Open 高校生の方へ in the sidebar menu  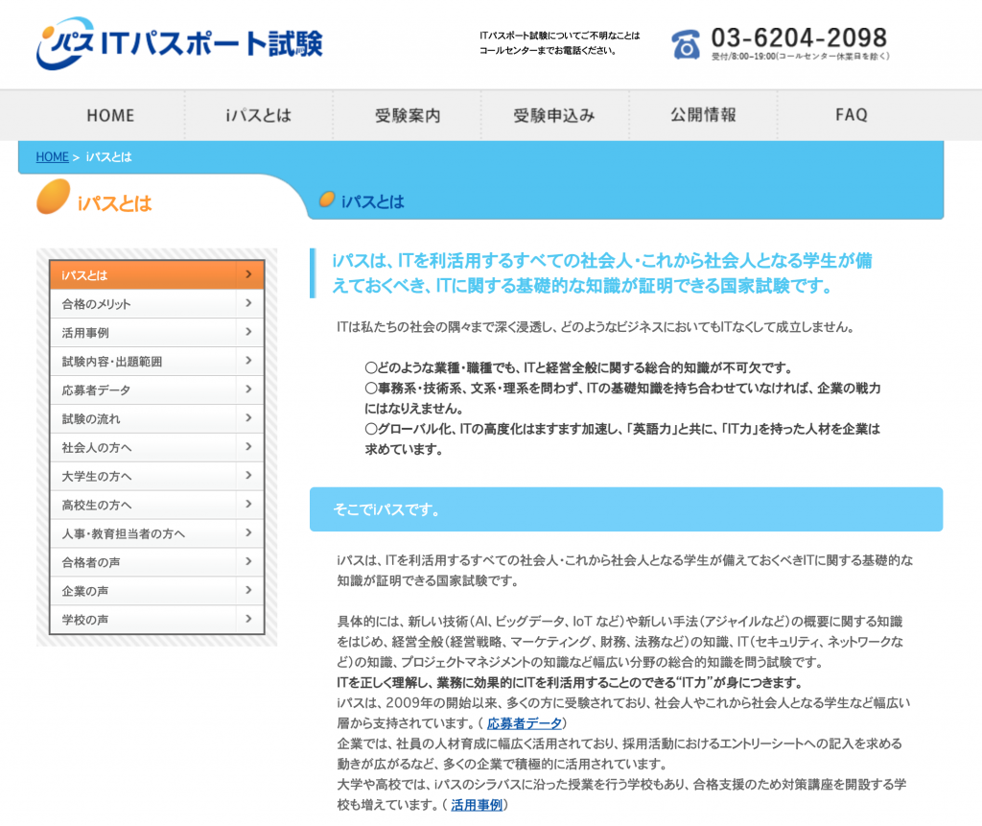[157, 506]
